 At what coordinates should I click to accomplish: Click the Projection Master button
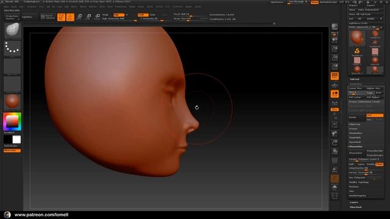coord(12,17)
